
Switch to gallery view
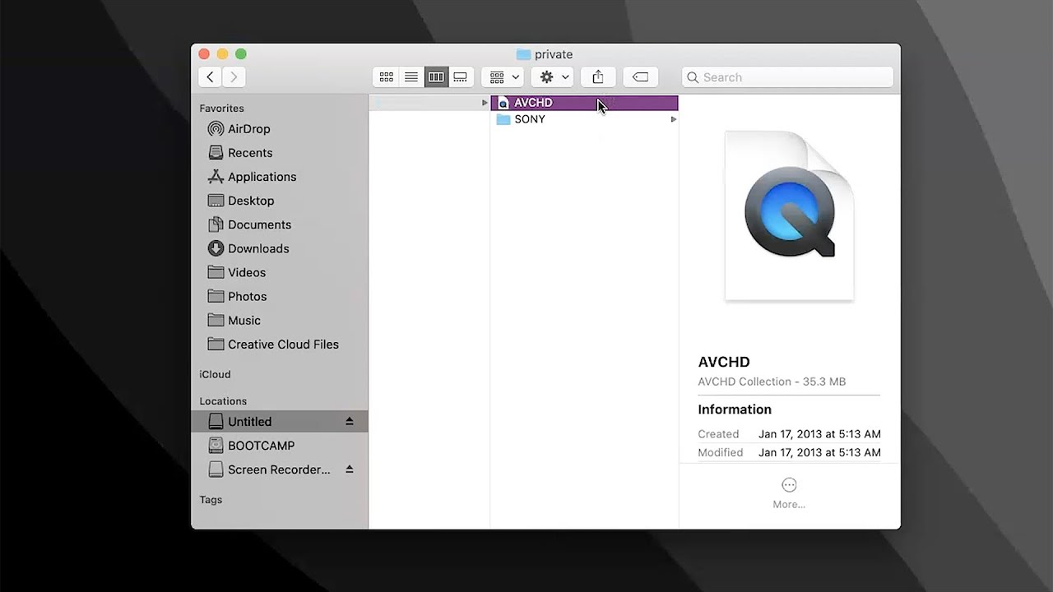click(461, 76)
